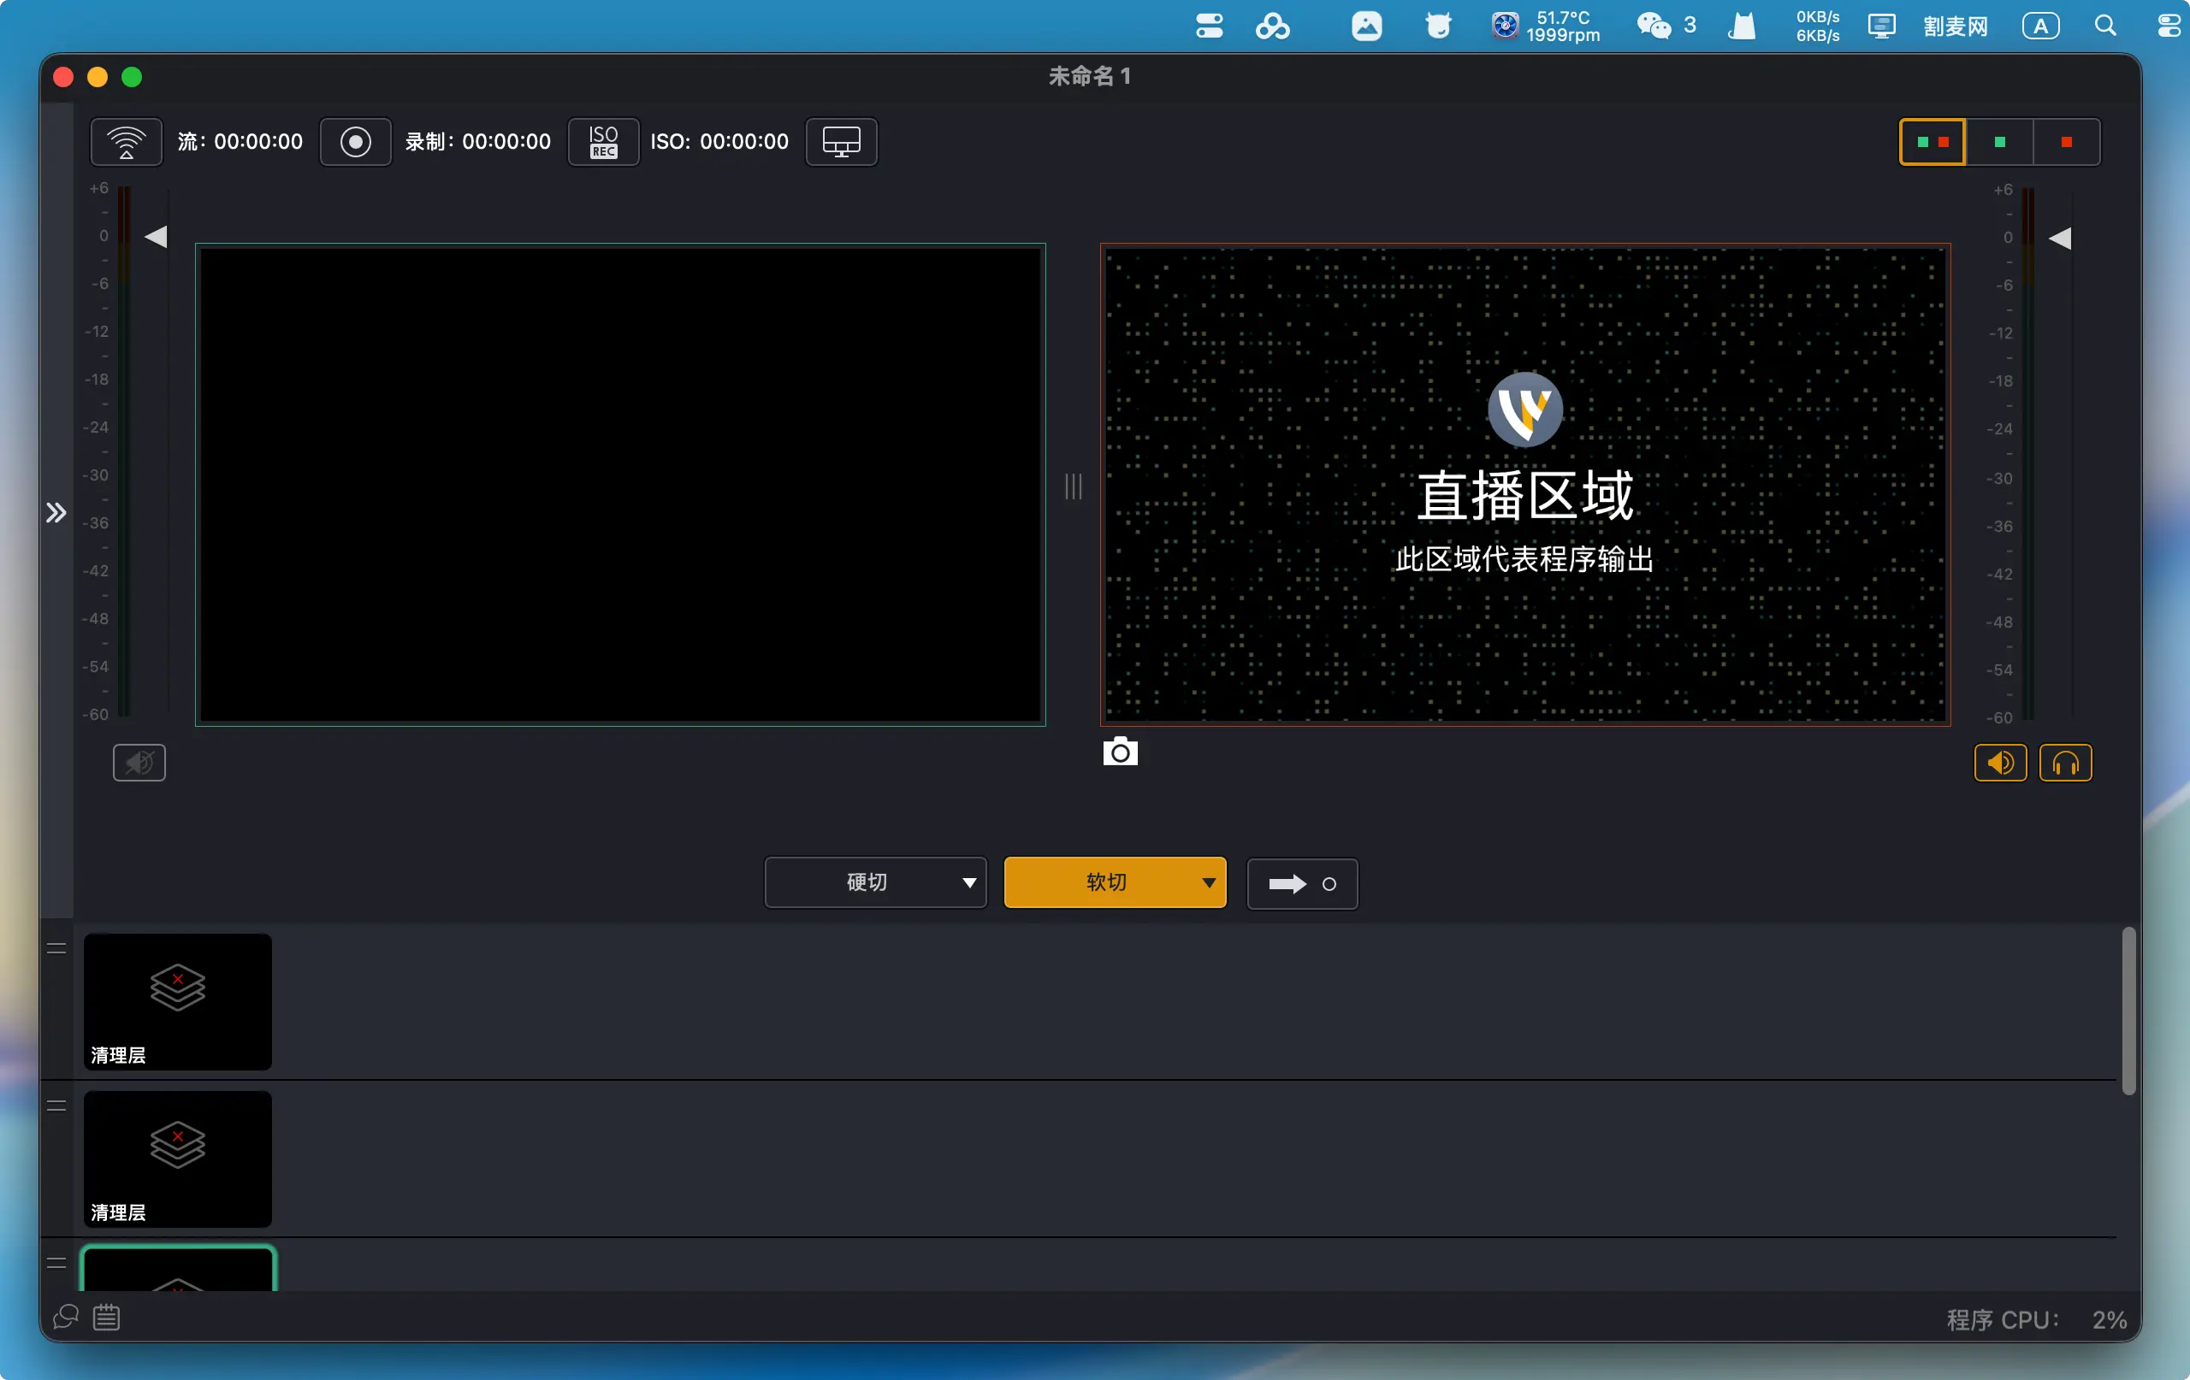
Task: Toggle the live output speaker monitor
Action: coord(2000,763)
